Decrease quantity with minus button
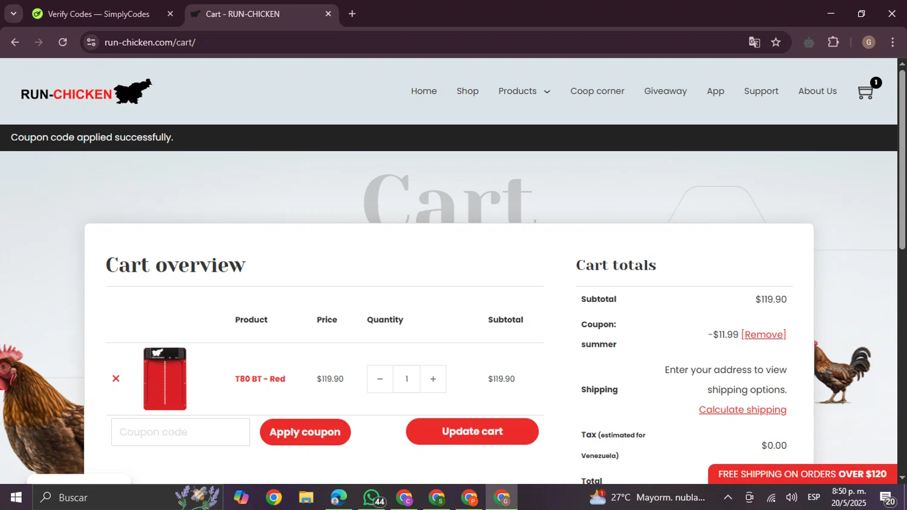This screenshot has width=907, height=510. point(380,379)
